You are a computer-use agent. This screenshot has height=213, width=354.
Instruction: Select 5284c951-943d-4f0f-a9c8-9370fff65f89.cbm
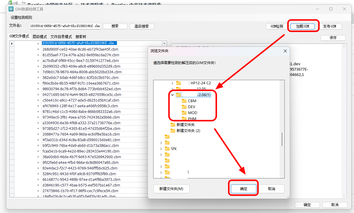tap(79, 174)
